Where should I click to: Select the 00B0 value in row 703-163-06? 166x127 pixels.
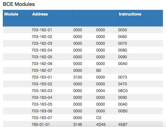point(123,111)
